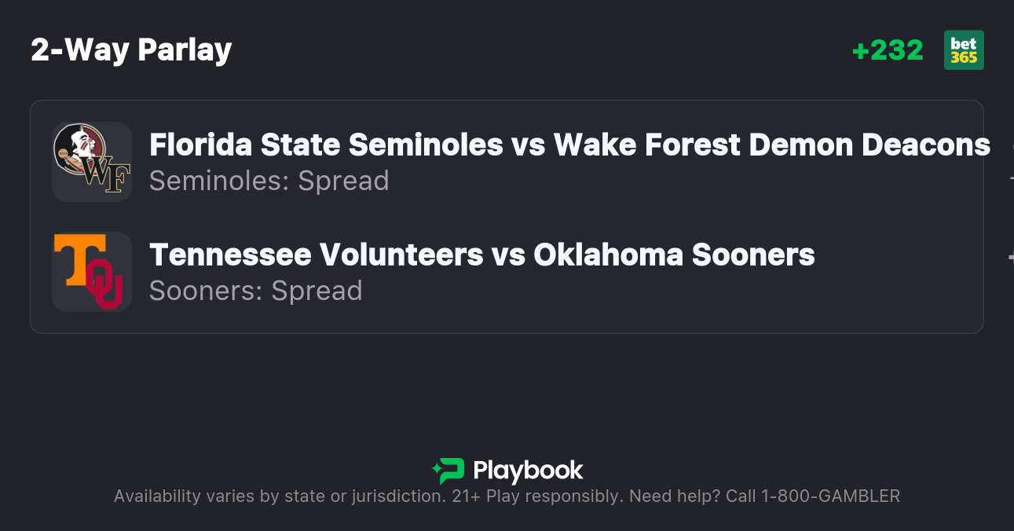Click Oklahoma Sooners in second matchup title
Viewport: 1014px width, 531px height.
[674, 255]
